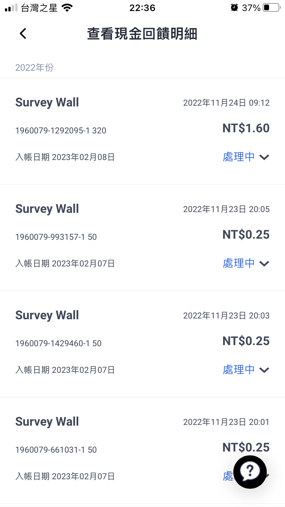Expand the chevron for the 20:05 entry
Image resolution: width=285 pixels, height=507 pixels.
click(264, 263)
